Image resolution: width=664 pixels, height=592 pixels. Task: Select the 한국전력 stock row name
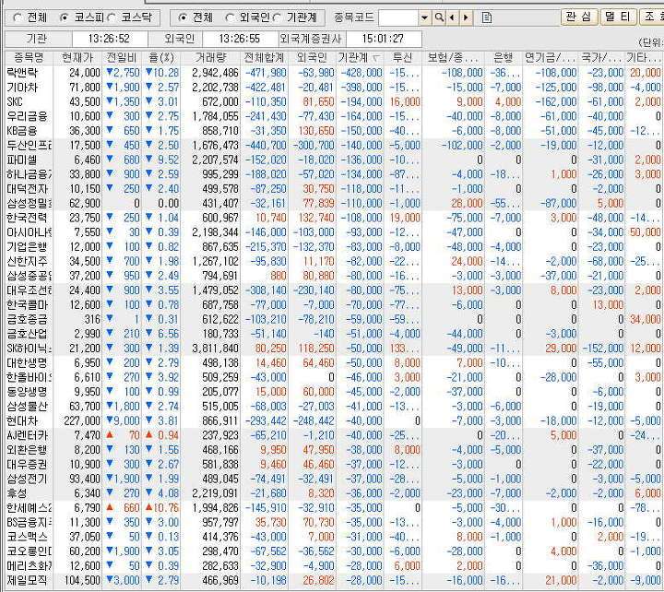(27, 219)
